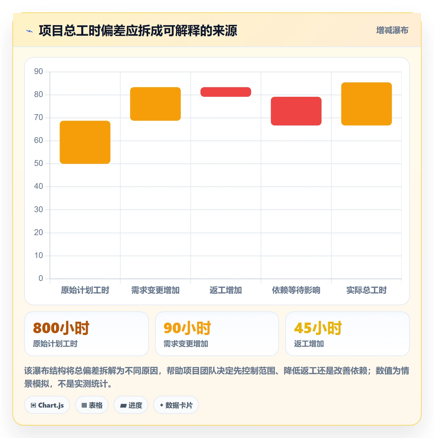
Task: Select the 表格 tag chip
Action: [92, 405]
